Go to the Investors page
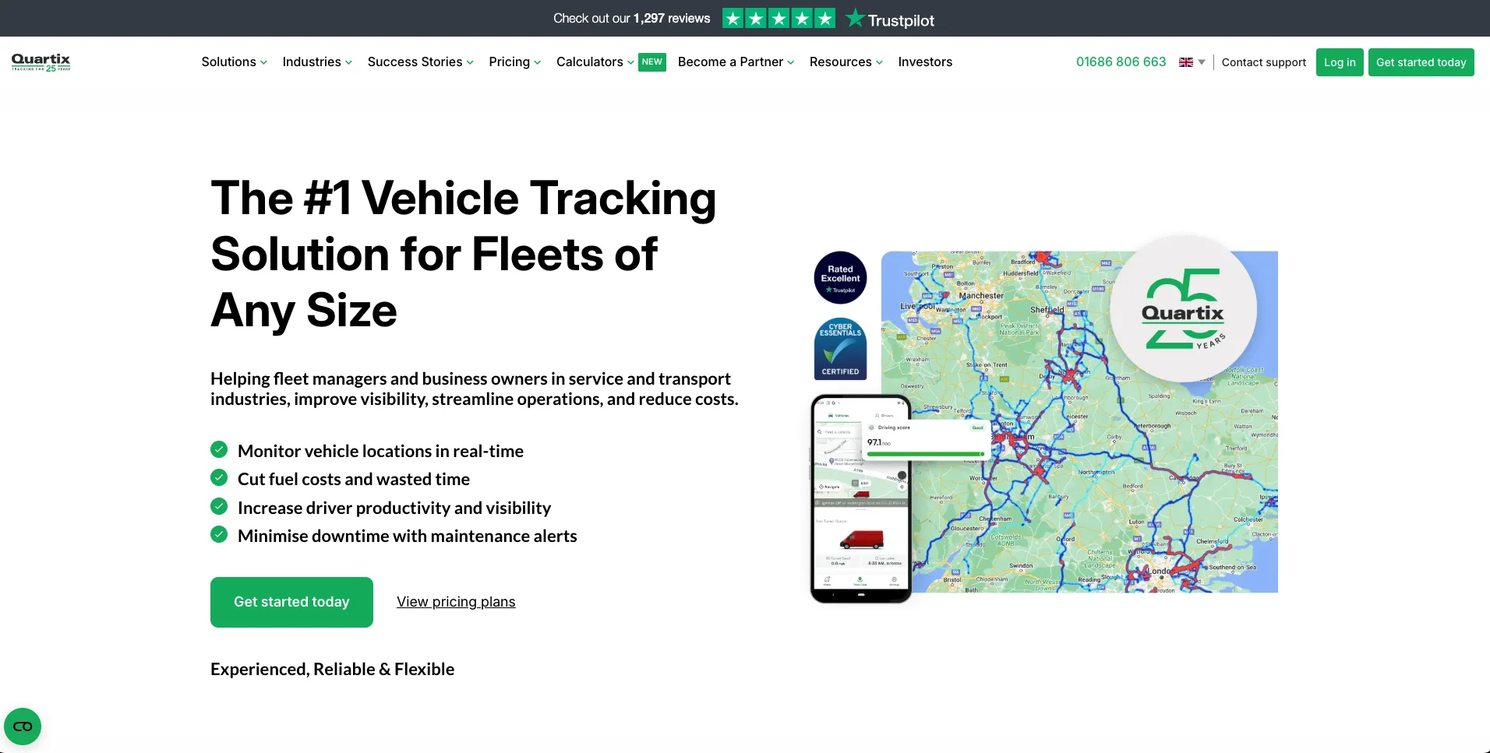 pyautogui.click(x=925, y=62)
